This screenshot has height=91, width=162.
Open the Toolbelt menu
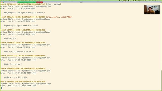click(31, 1)
